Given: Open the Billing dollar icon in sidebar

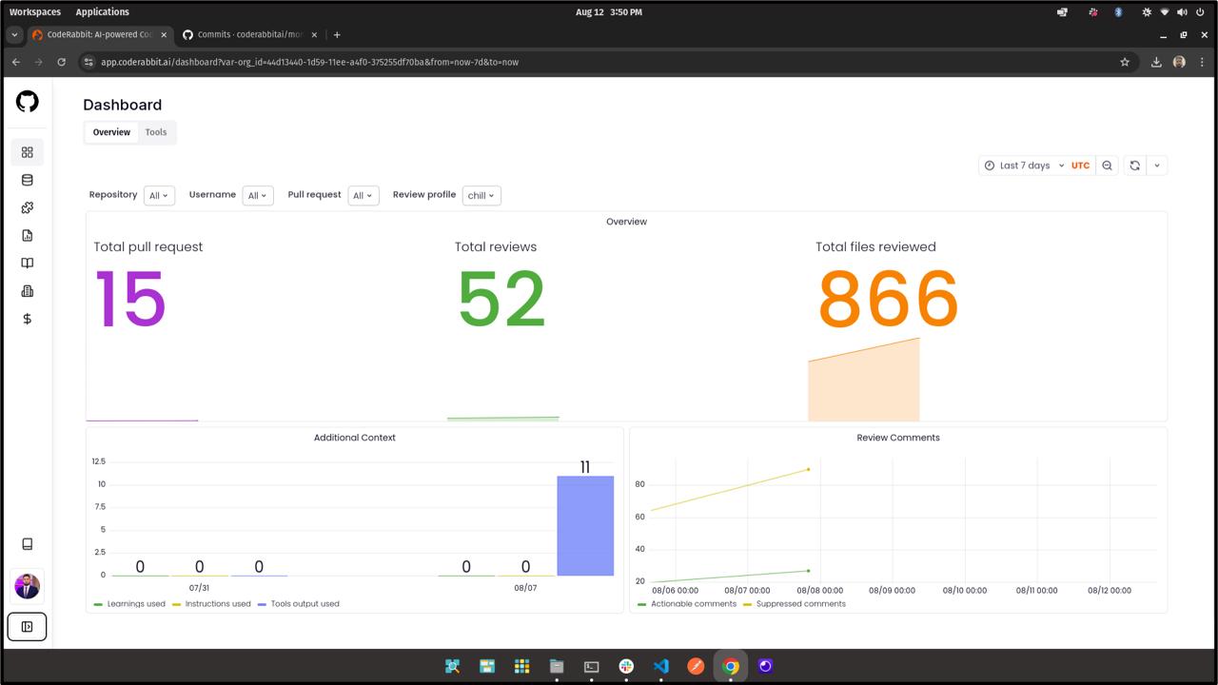Looking at the screenshot, I should point(27,319).
